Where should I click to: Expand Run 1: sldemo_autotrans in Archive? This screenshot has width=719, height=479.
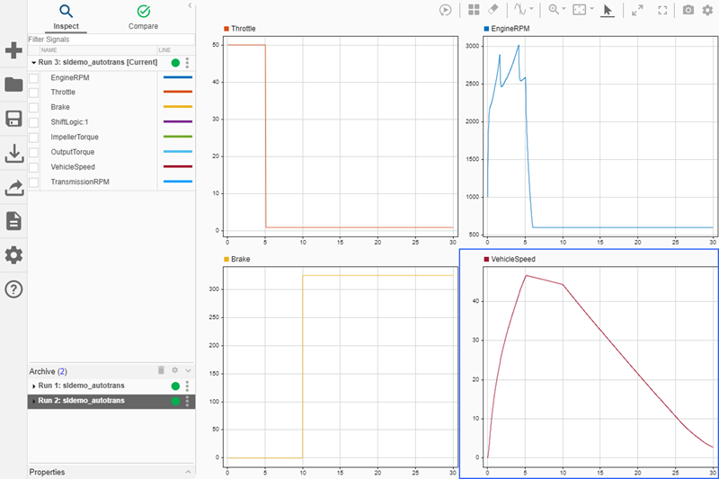[x=33, y=386]
